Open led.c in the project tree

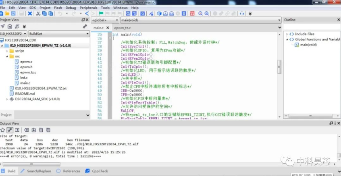point(24,78)
